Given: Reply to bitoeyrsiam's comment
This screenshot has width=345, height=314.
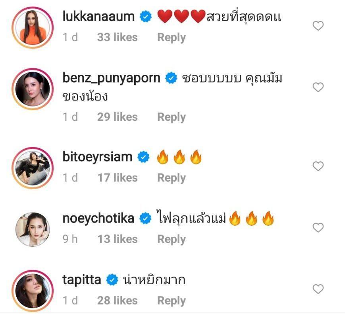Looking at the screenshot, I should point(172,178).
